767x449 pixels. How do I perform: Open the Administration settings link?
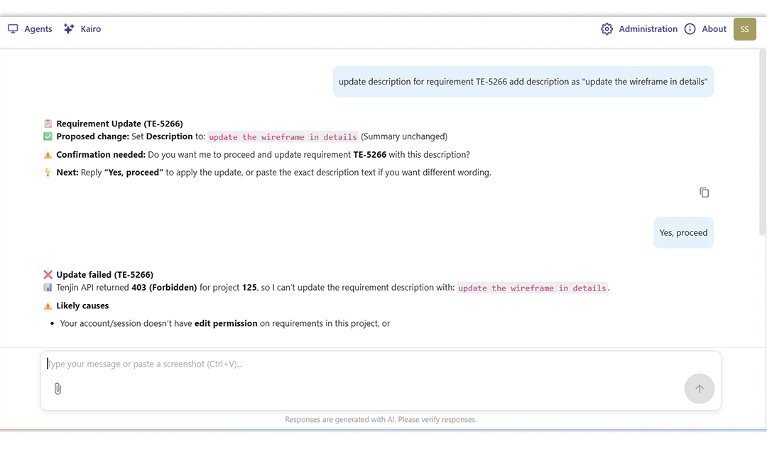[639, 29]
